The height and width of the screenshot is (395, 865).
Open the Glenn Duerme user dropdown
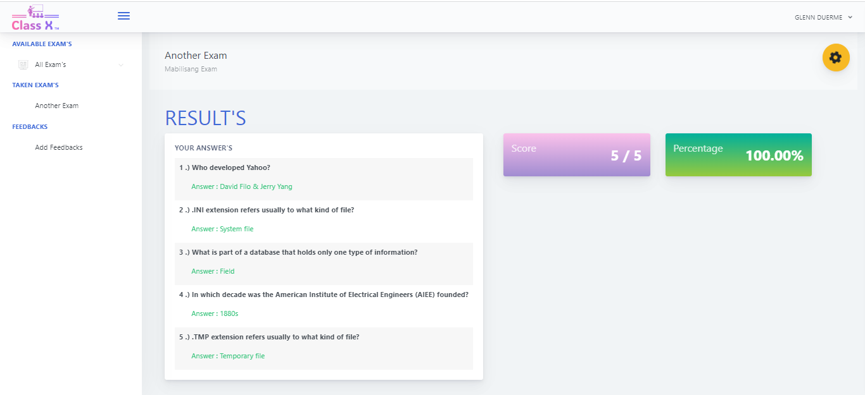(x=823, y=18)
